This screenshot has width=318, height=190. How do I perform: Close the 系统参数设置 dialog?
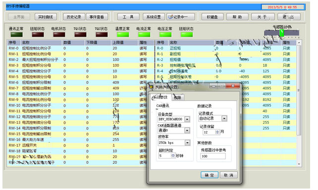pyautogui.click(x=233, y=86)
